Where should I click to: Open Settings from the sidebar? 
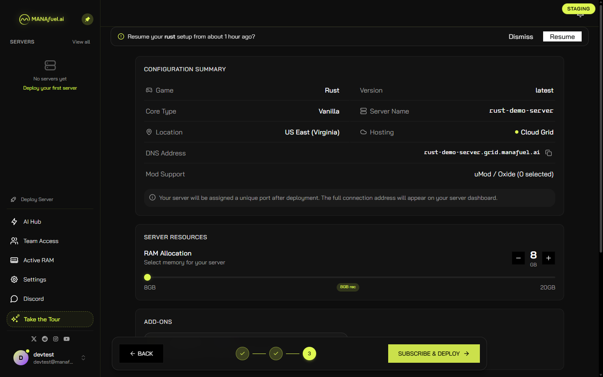pyautogui.click(x=50, y=279)
